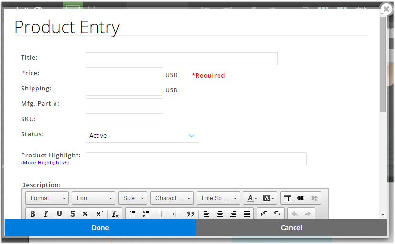Focus the SKU input field
The image size is (395, 244).
(124, 120)
